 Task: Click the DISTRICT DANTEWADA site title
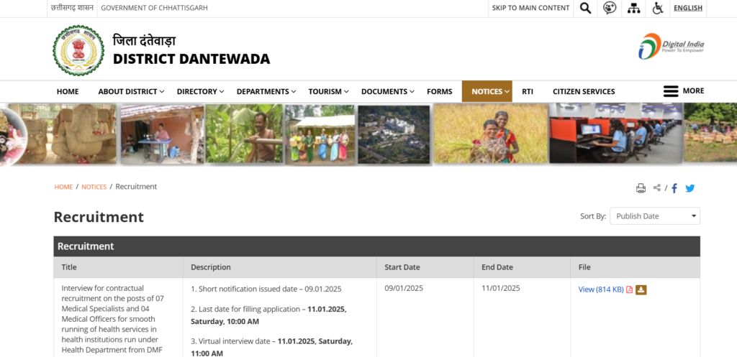[191, 59]
